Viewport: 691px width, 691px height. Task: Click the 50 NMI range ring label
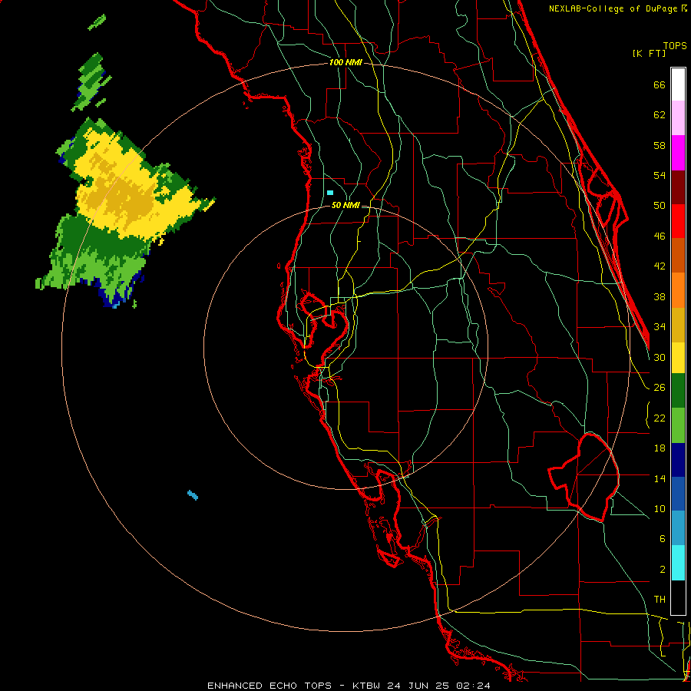click(345, 205)
